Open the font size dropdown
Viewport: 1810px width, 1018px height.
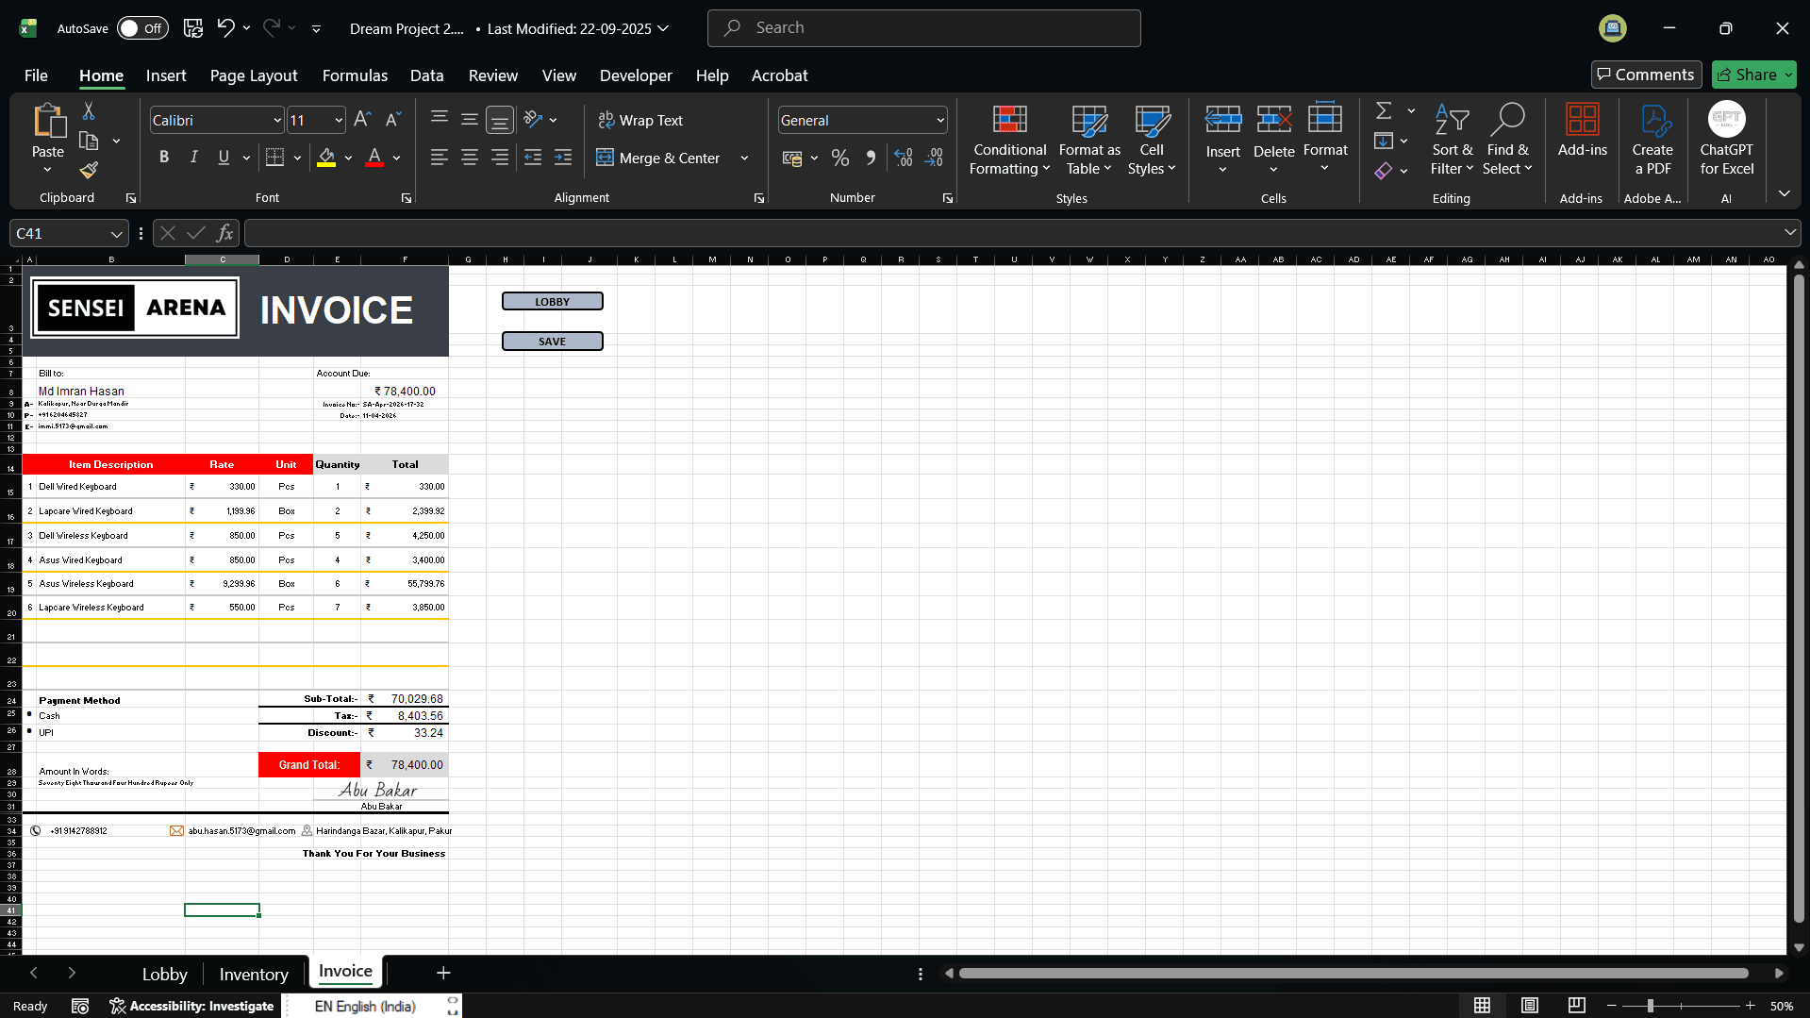[339, 121]
